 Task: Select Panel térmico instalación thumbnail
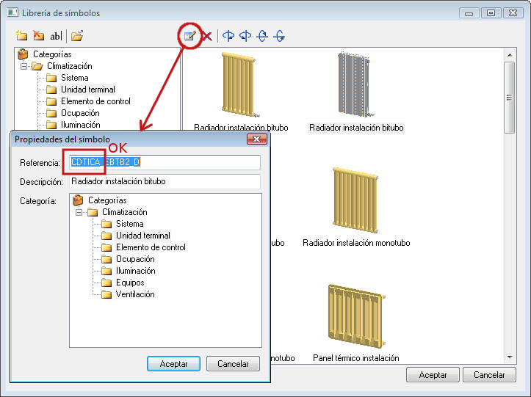click(x=357, y=316)
